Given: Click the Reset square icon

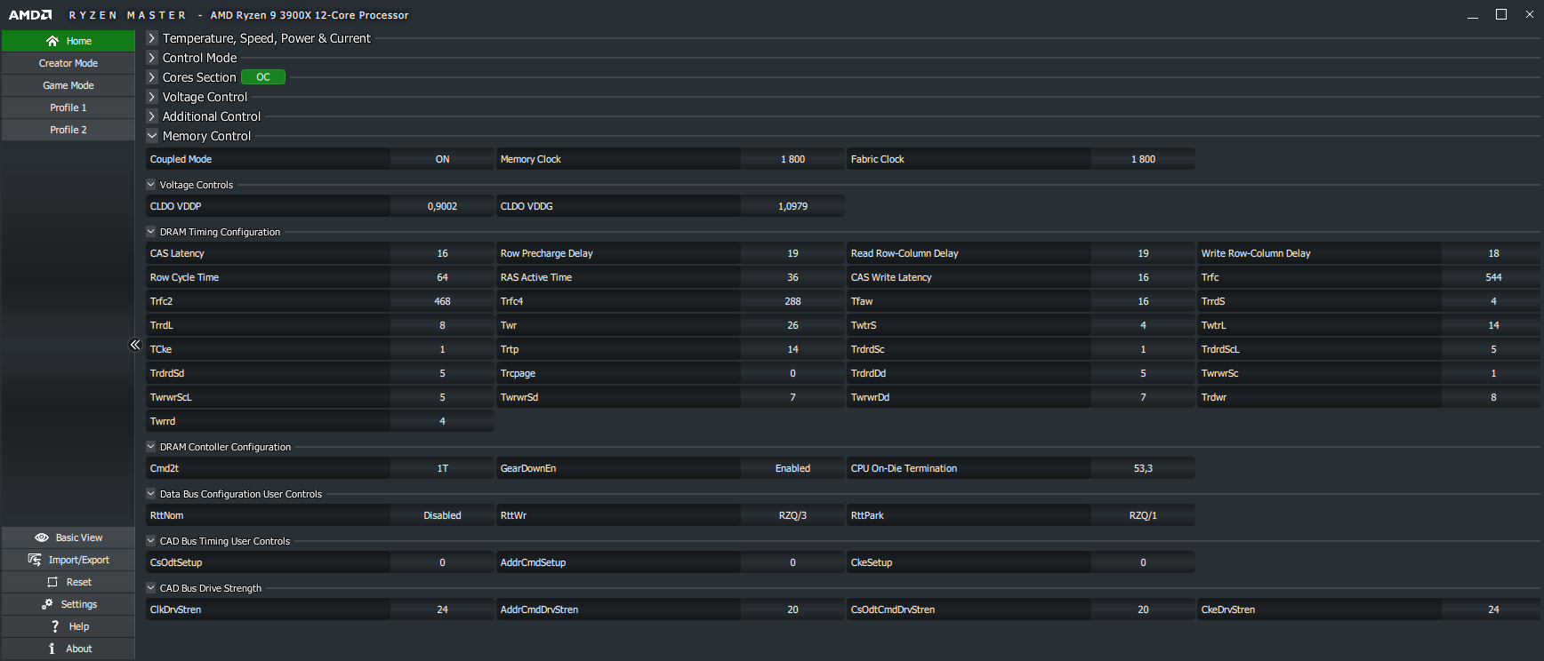Looking at the screenshot, I should point(52,582).
